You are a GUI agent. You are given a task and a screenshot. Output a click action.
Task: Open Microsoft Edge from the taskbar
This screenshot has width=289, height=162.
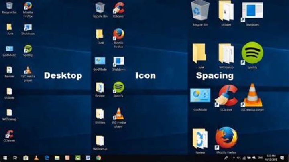click(x=47, y=158)
